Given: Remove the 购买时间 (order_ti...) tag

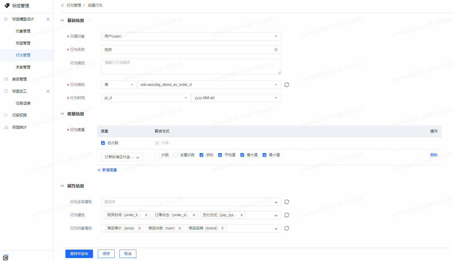Looking at the screenshot, I should 146,215.
